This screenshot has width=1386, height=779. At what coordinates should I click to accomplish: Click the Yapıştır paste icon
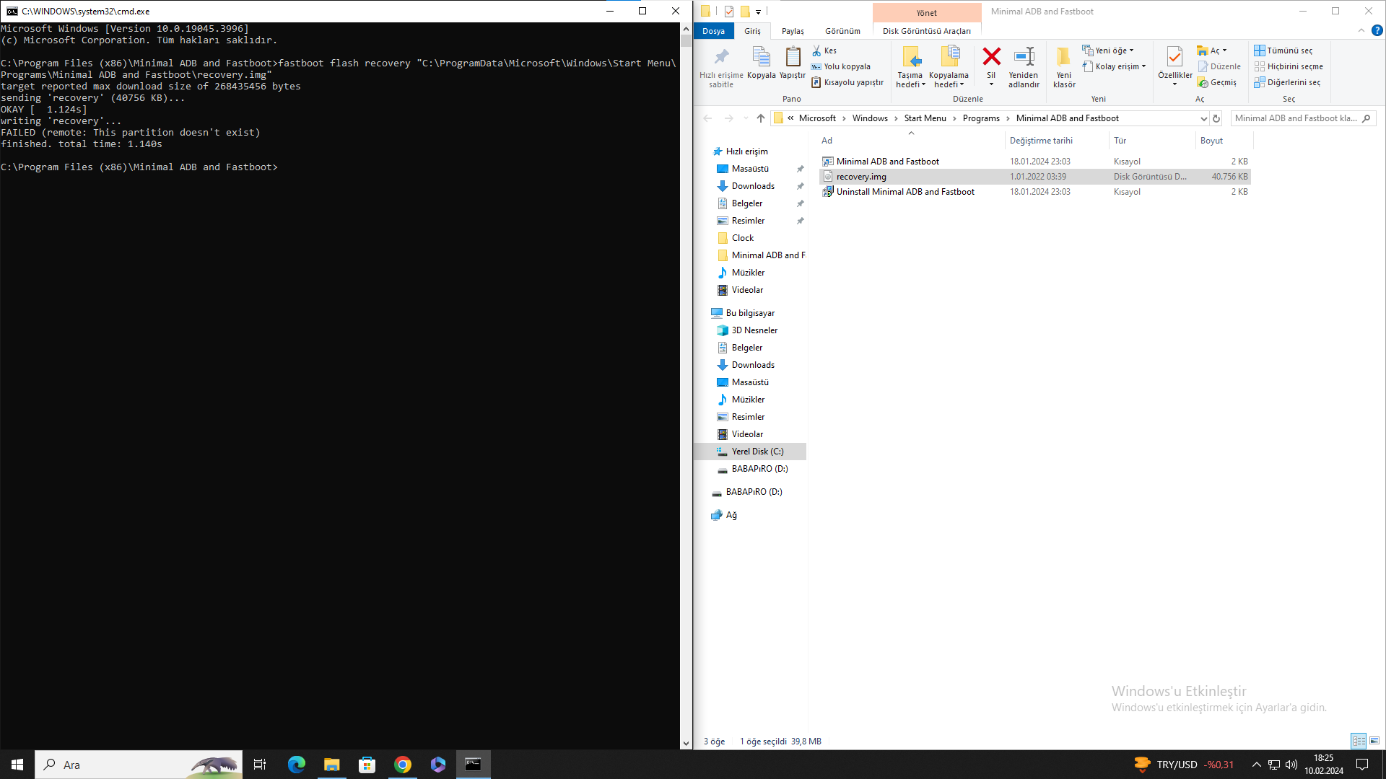792,57
